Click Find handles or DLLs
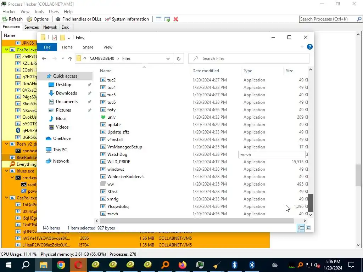Image resolution: width=363 pixels, height=272 pixels. pos(78,19)
